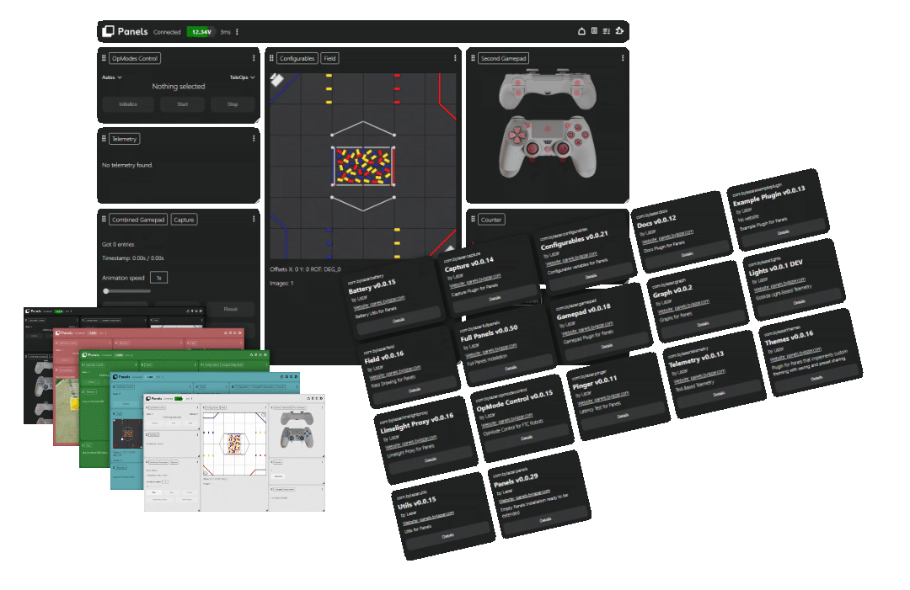This screenshot has height=590, width=910.
Task: Open the home icon in the top bar
Action: [x=581, y=30]
